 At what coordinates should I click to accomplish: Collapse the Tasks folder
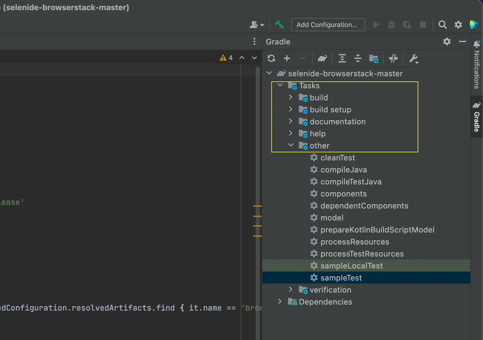click(280, 85)
